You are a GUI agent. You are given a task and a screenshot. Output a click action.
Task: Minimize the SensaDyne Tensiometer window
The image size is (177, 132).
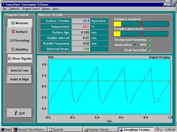pos(165,5)
